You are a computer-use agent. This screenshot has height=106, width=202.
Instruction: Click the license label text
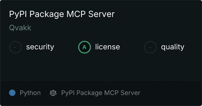point(107,47)
